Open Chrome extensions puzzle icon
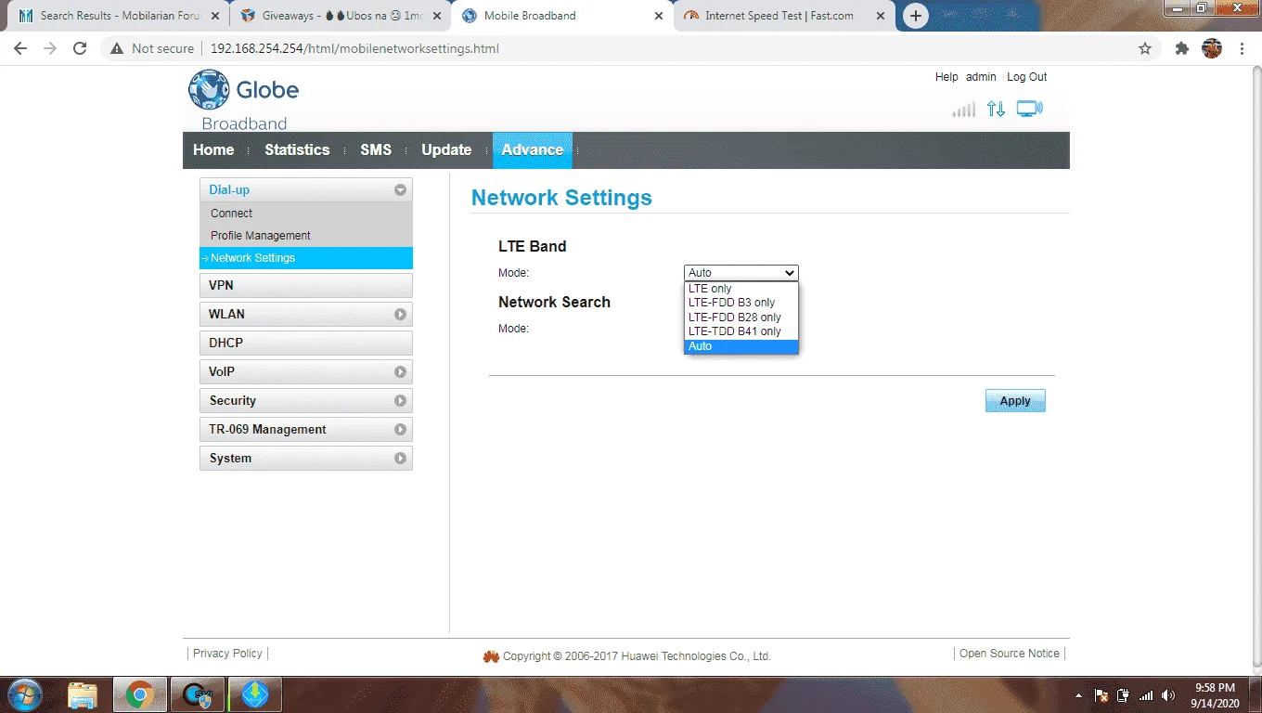 [x=1181, y=48]
